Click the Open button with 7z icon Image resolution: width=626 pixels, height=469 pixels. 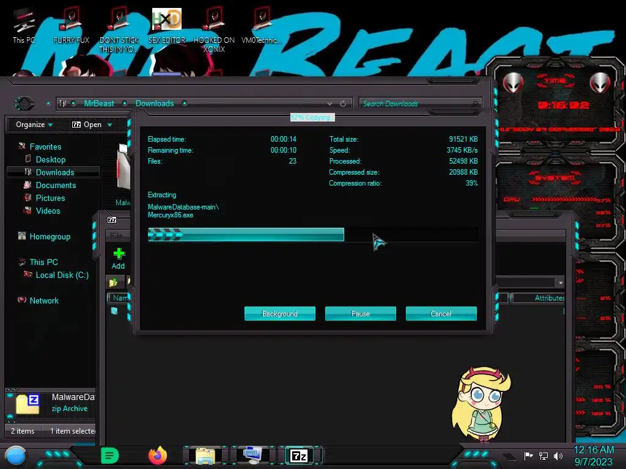(x=87, y=125)
